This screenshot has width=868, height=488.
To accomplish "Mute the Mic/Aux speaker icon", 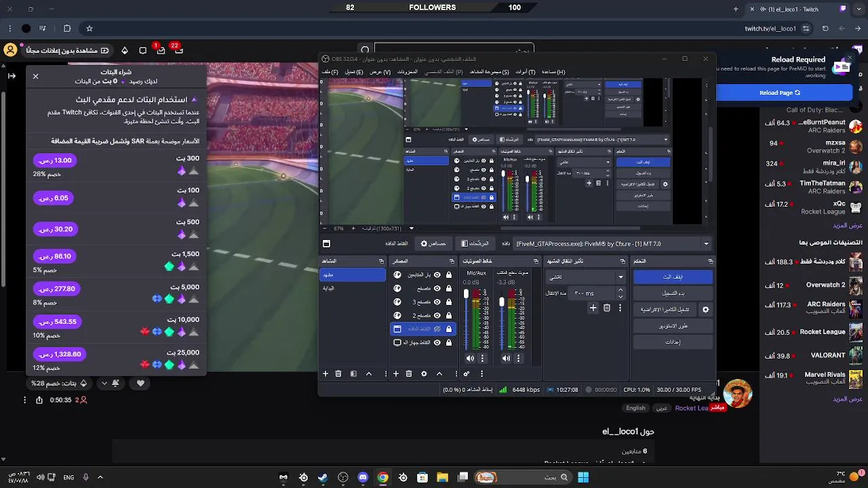I will 471,358.
